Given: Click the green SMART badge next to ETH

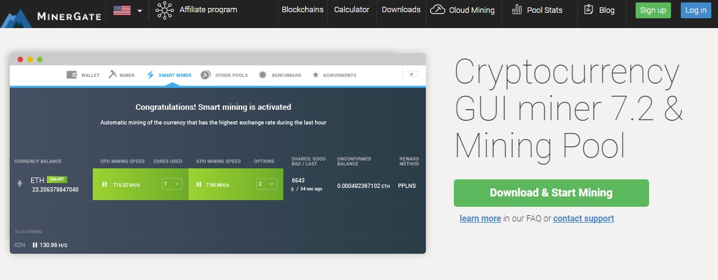Looking at the screenshot, I should point(57,179).
